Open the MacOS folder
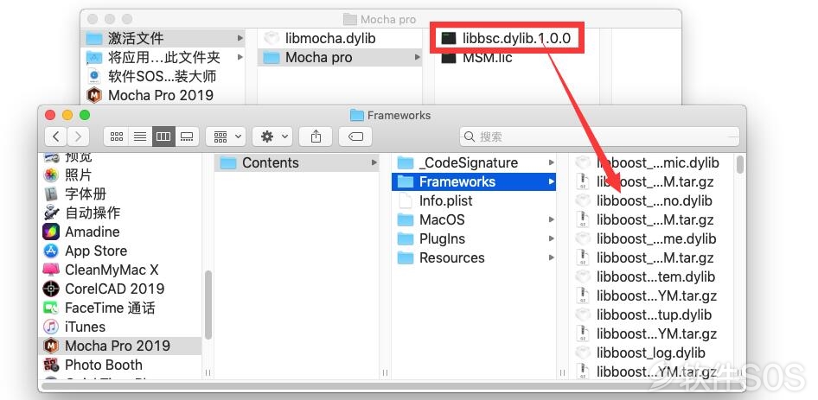This screenshot has width=818, height=400. [x=474, y=219]
